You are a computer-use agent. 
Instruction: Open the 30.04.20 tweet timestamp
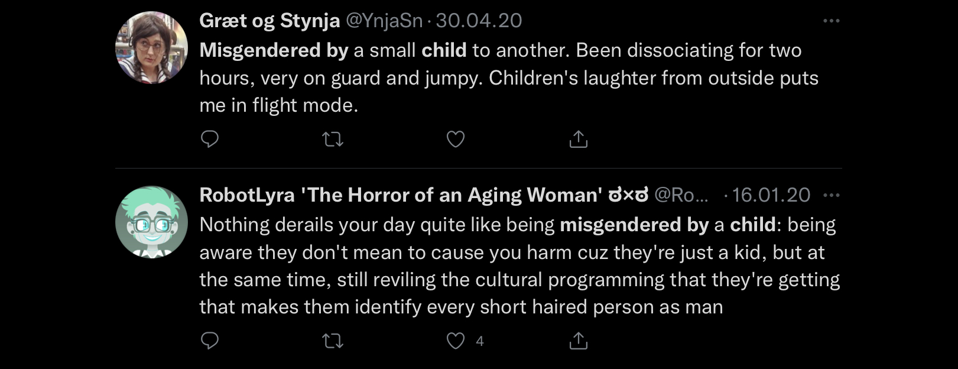coord(479,21)
